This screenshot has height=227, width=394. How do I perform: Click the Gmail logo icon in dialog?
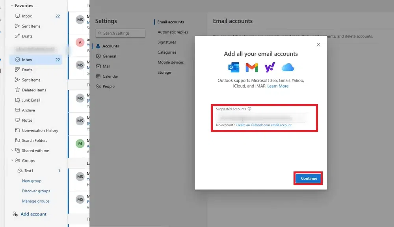coord(252,67)
